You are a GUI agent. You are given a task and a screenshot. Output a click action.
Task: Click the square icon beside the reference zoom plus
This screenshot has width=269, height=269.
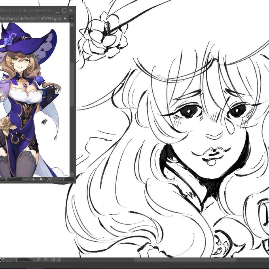pyautogui.click(x=41, y=179)
